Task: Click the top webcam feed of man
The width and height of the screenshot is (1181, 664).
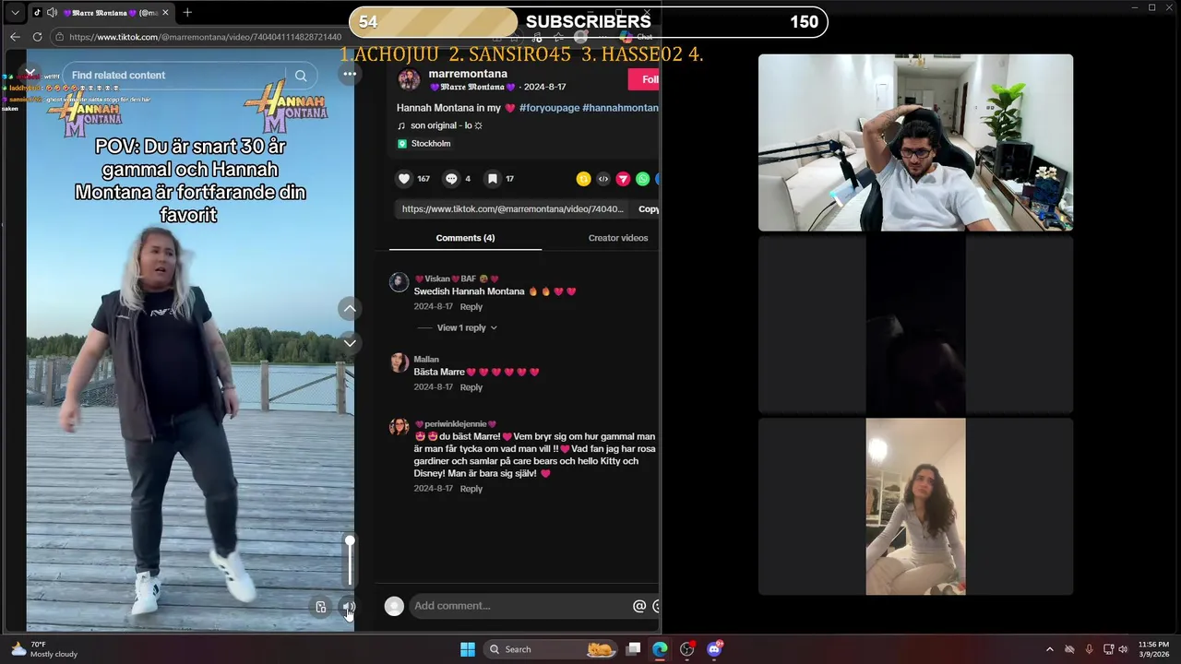Action: [x=915, y=142]
